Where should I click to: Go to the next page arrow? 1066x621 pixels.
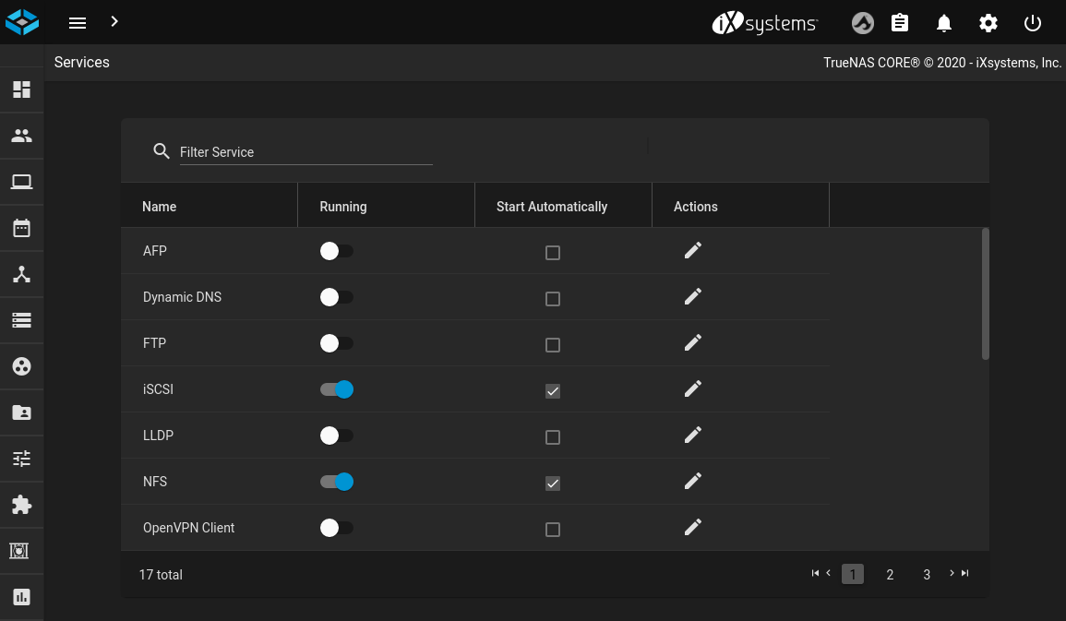coord(952,574)
